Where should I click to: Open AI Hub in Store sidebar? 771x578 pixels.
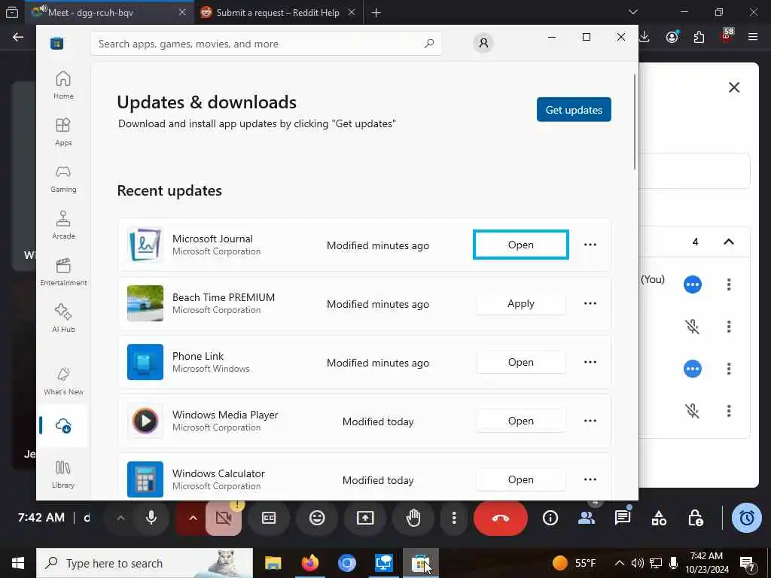pos(63,318)
